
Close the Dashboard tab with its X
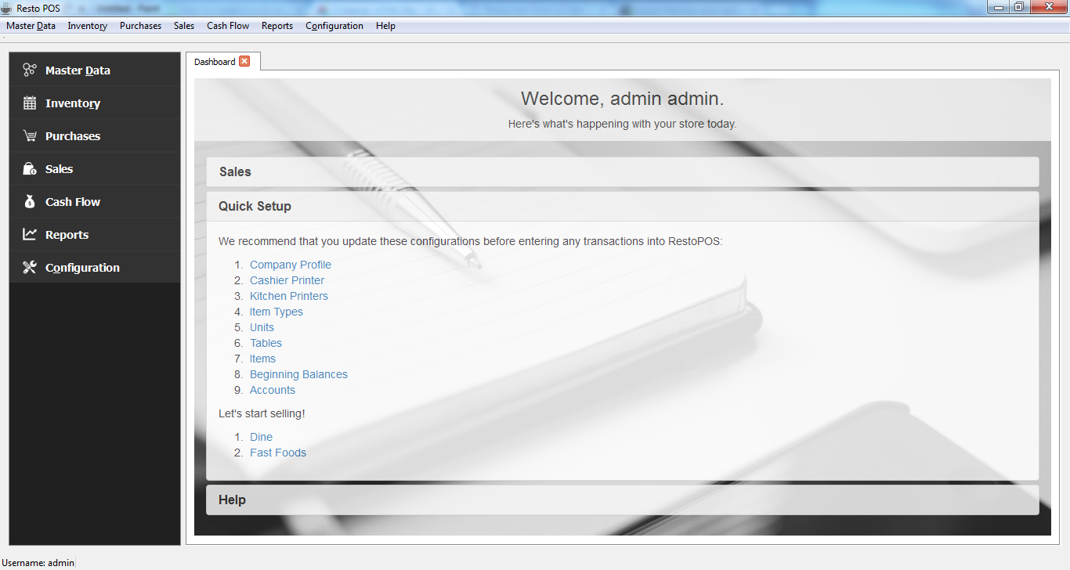[x=244, y=61]
